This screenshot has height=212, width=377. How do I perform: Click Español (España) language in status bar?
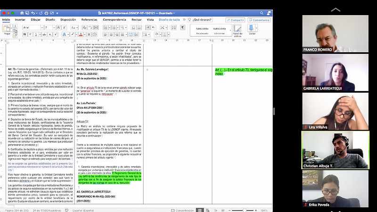coord(83,210)
